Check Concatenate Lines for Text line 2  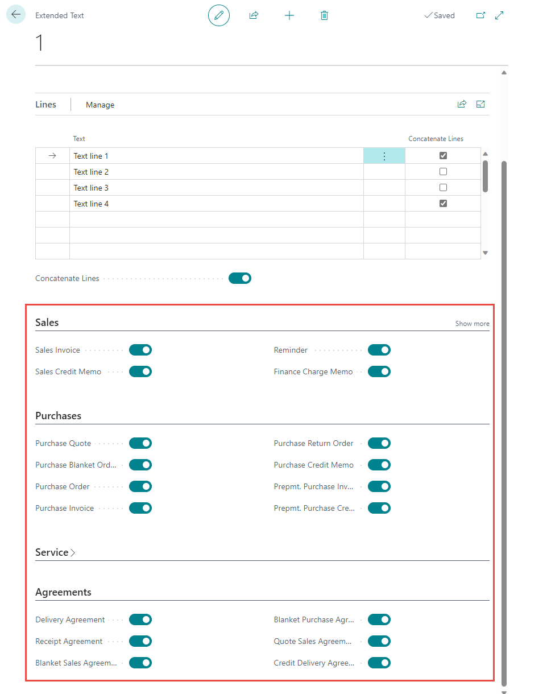pyautogui.click(x=443, y=172)
